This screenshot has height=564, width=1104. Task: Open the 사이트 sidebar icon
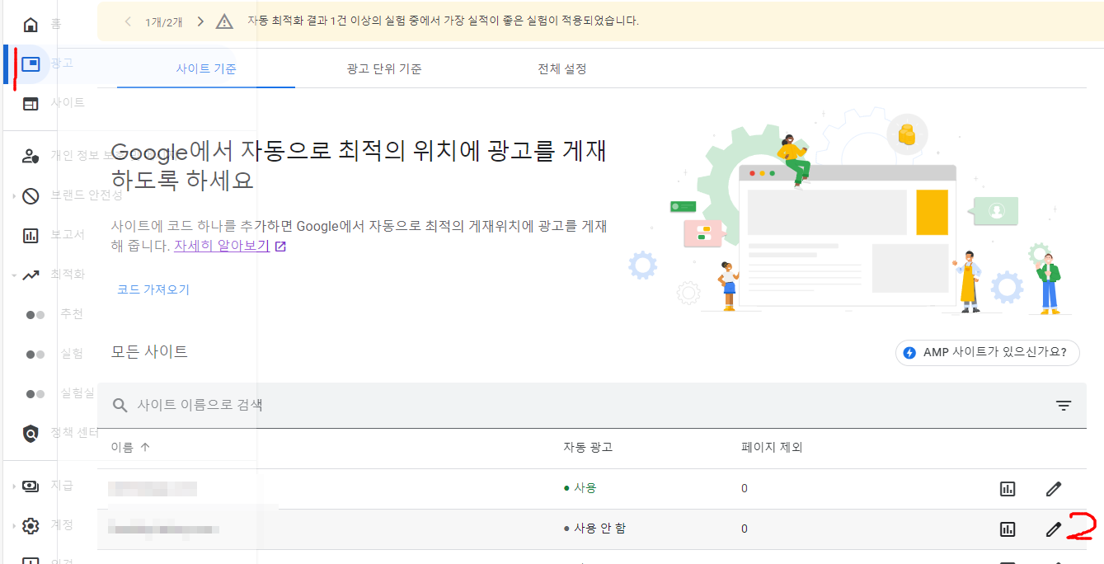click(31, 102)
